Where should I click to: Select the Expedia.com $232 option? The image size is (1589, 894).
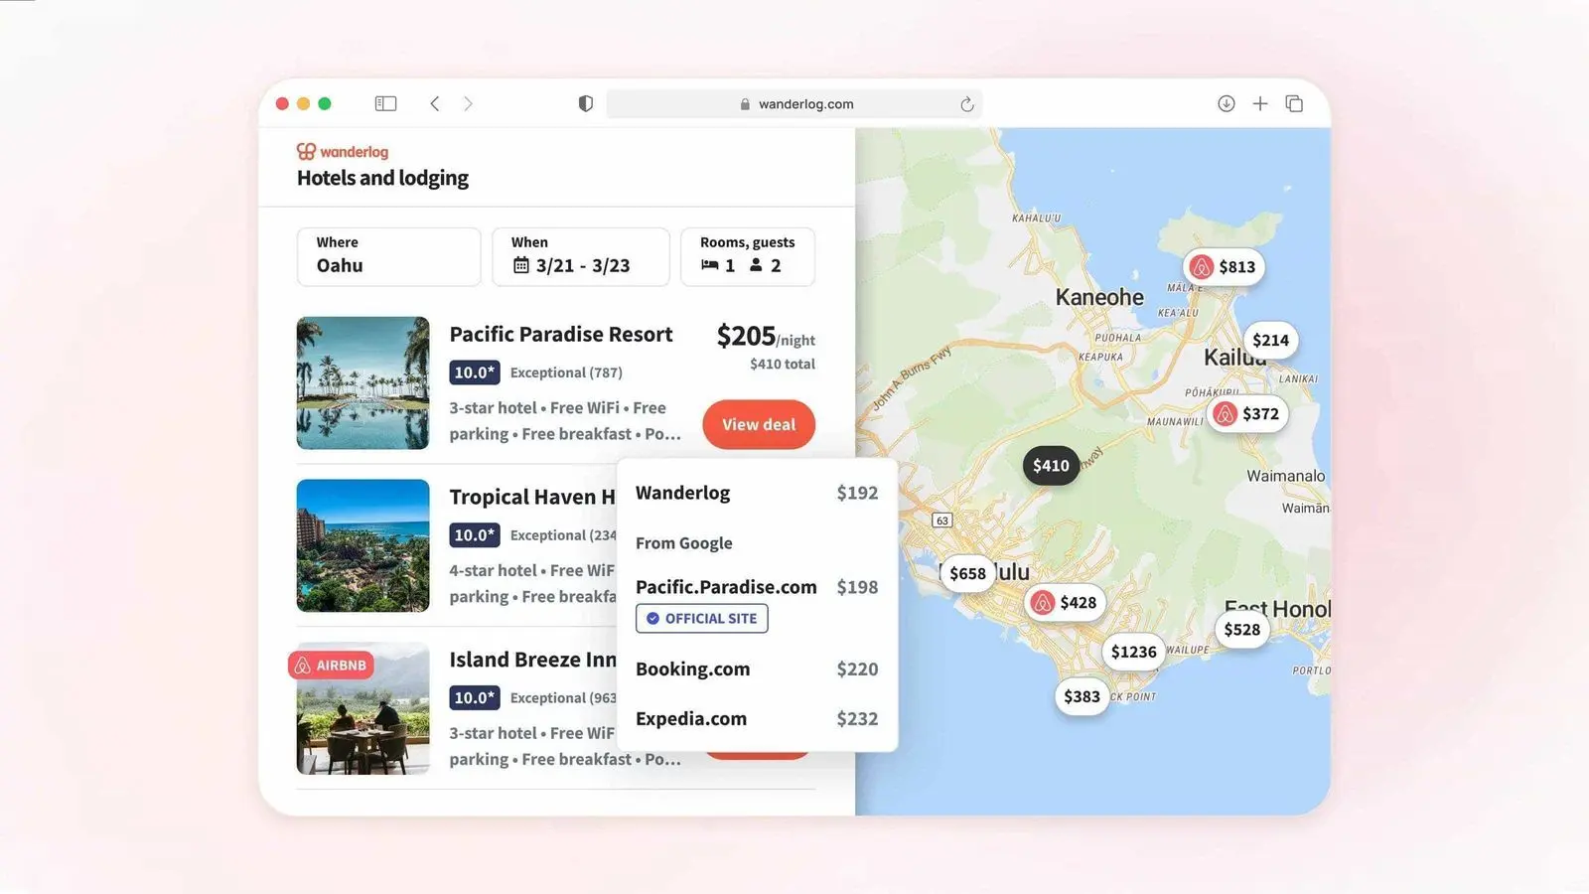click(x=757, y=718)
